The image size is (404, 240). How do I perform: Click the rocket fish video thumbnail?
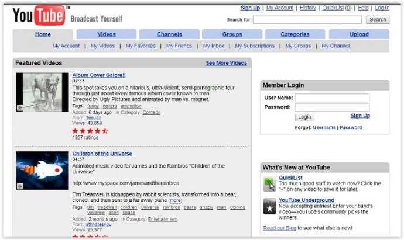tap(42, 171)
